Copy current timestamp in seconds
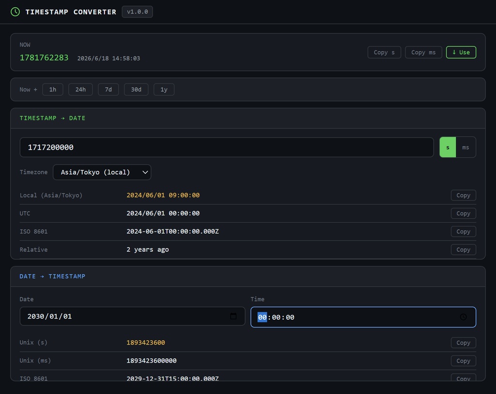The image size is (496, 394). tap(384, 52)
